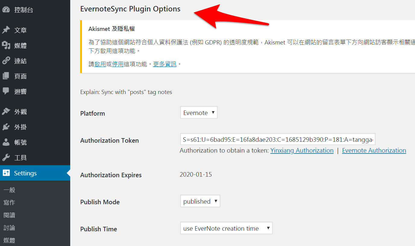Image resolution: width=415 pixels, height=246 pixels.
Task: Open the Platform dropdown showing Evernote
Action: point(199,113)
